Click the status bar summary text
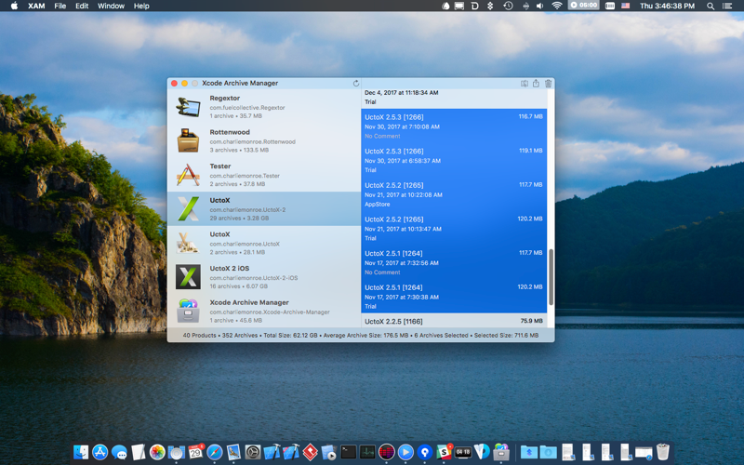 (361, 335)
